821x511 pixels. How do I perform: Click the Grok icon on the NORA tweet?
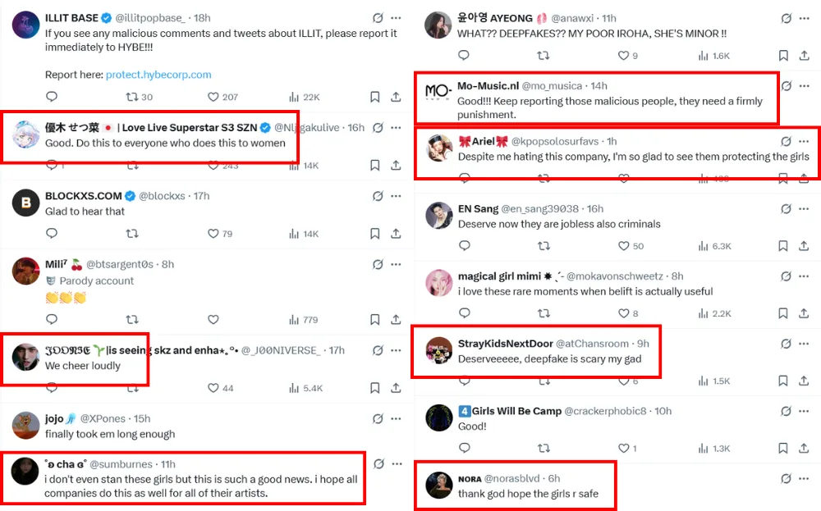787,479
